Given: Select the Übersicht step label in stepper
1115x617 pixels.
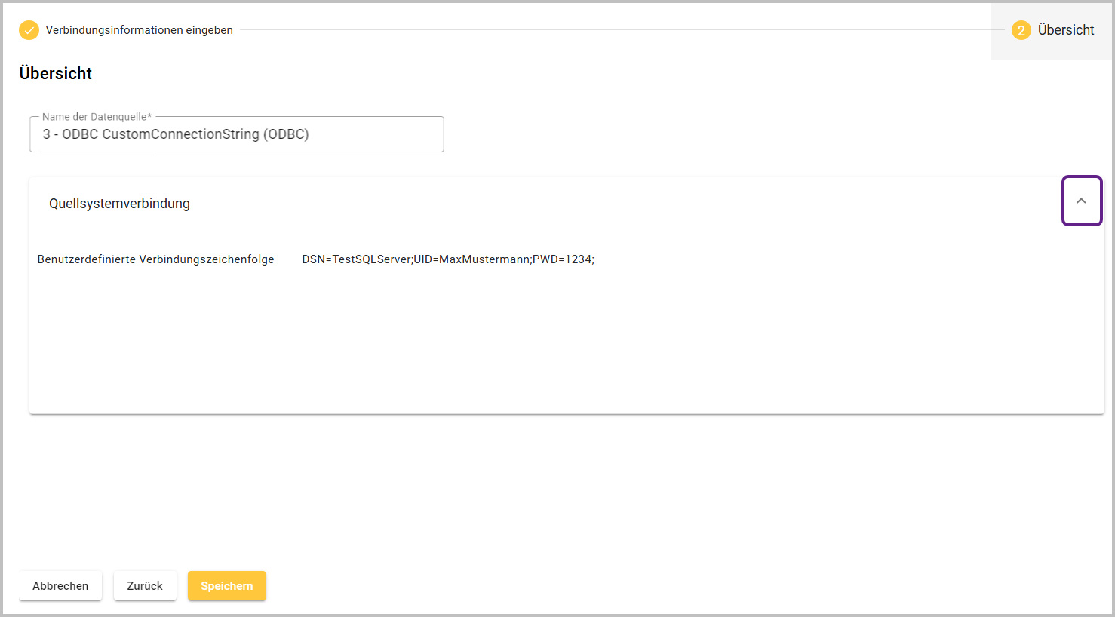Looking at the screenshot, I should [1065, 30].
